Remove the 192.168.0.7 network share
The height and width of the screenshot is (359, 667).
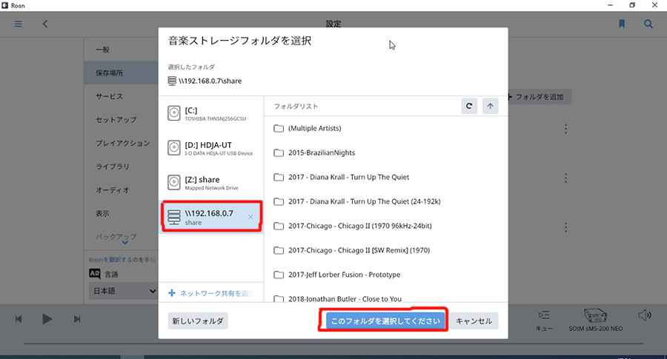click(x=250, y=217)
